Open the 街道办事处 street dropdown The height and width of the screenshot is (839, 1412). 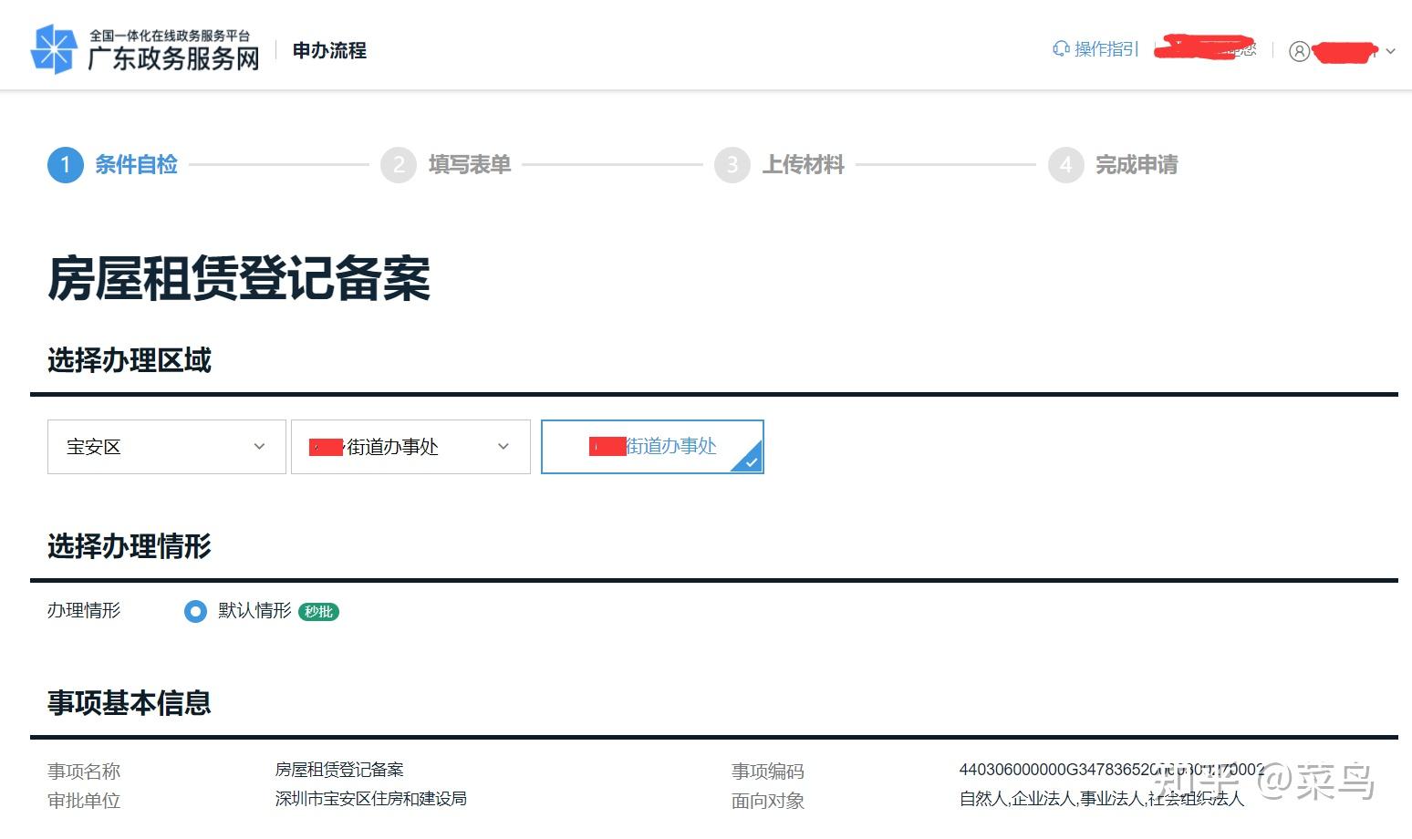click(410, 447)
